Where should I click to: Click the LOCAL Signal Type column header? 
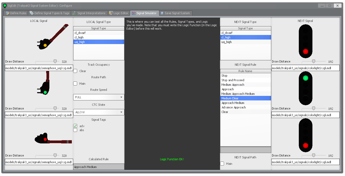point(99,28)
